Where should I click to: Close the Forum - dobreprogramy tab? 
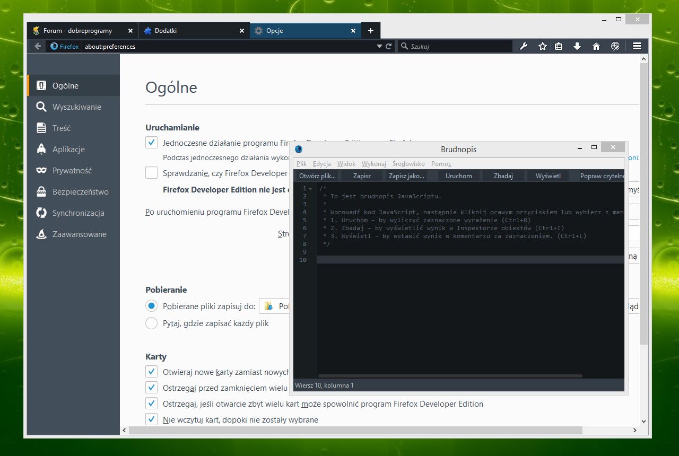pyautogui.click(x=130, y=31)
